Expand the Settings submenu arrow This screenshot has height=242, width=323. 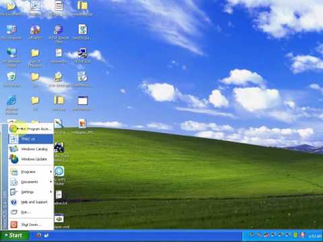pos(51,192)
